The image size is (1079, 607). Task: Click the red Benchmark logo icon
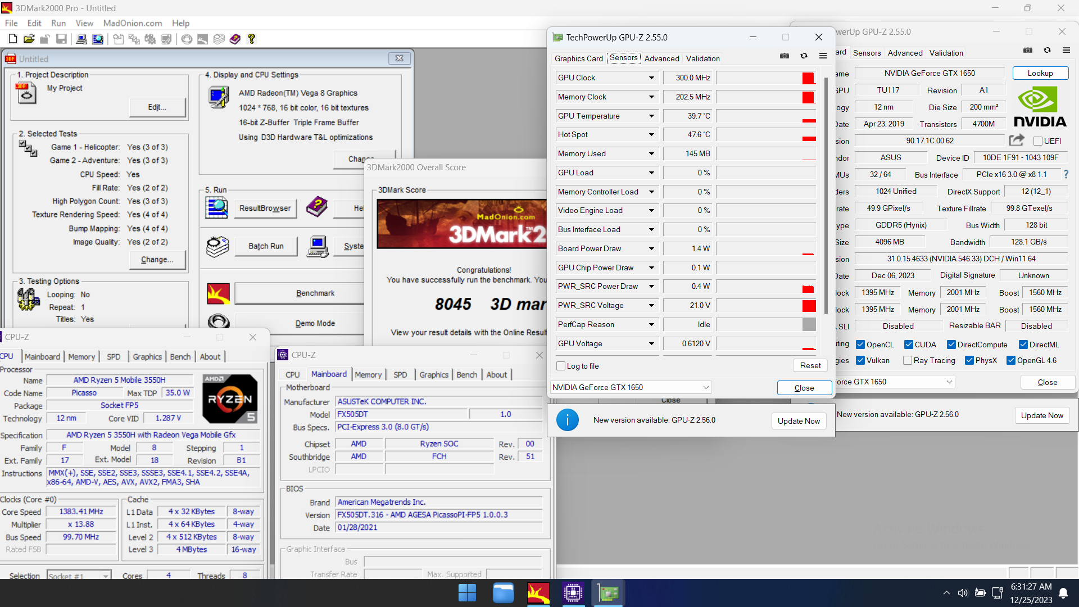click(x=218, y=293)
